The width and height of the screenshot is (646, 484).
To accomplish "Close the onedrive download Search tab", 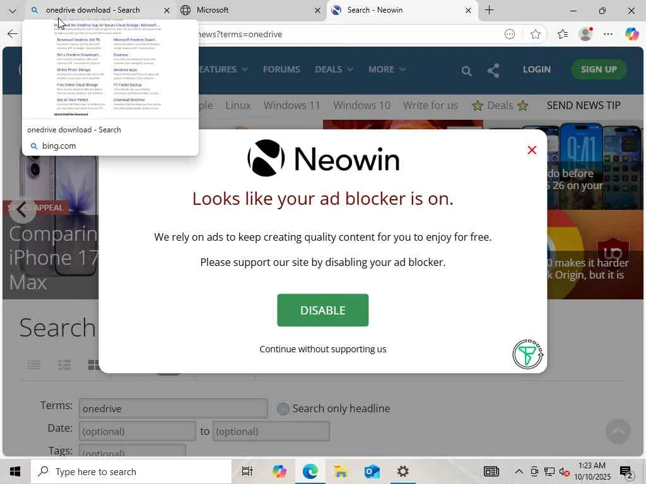I will click(167, 11).
